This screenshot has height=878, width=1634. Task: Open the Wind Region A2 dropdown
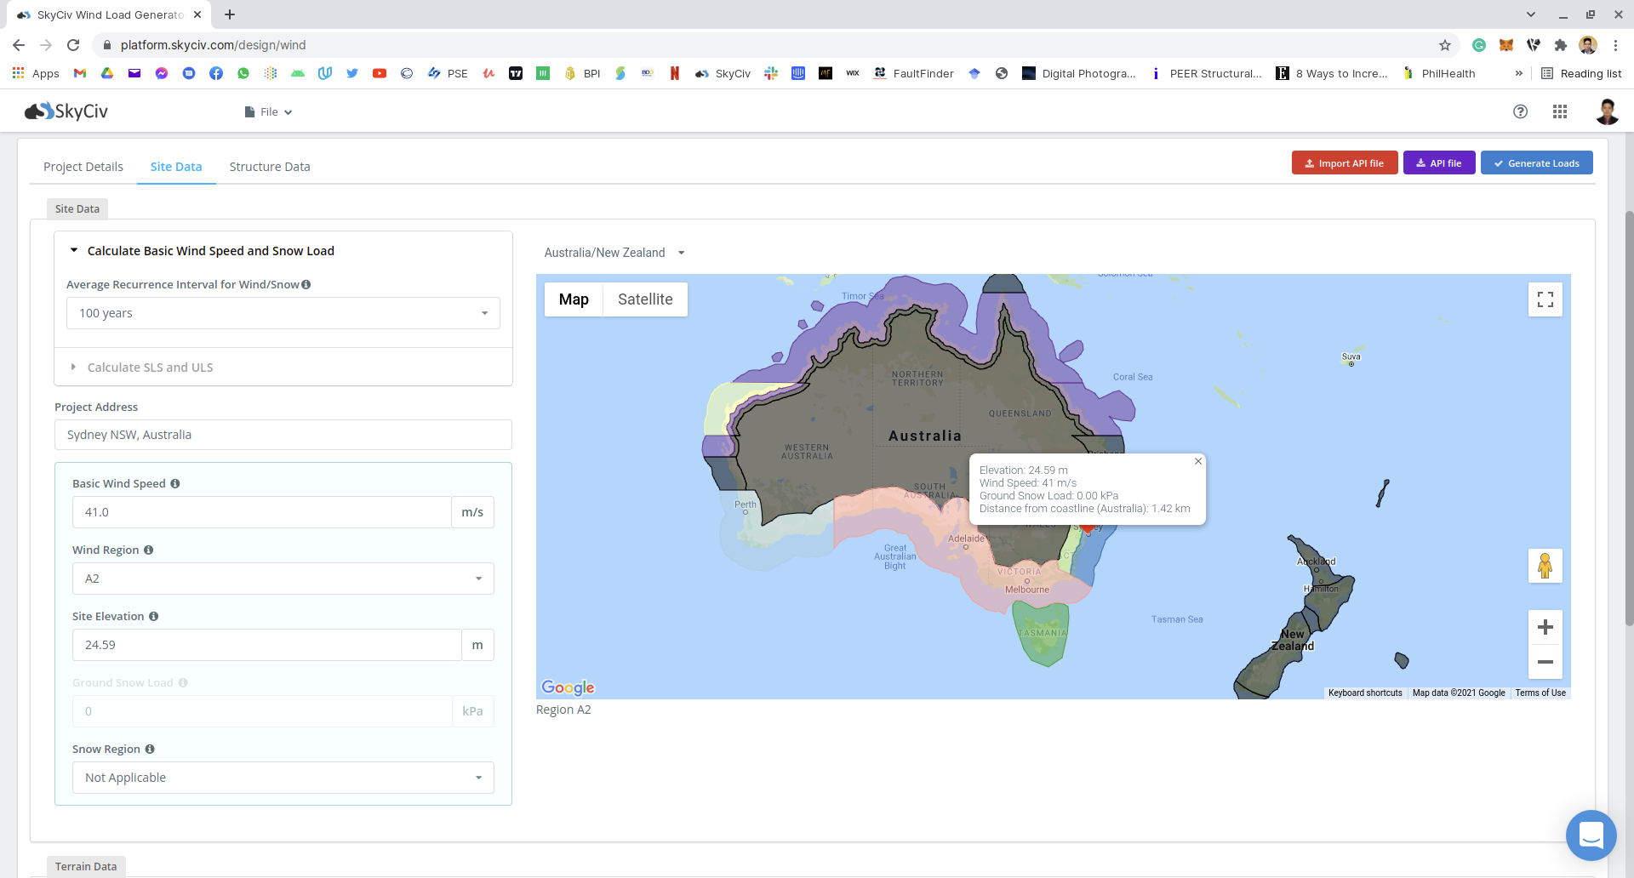(283, 579)
